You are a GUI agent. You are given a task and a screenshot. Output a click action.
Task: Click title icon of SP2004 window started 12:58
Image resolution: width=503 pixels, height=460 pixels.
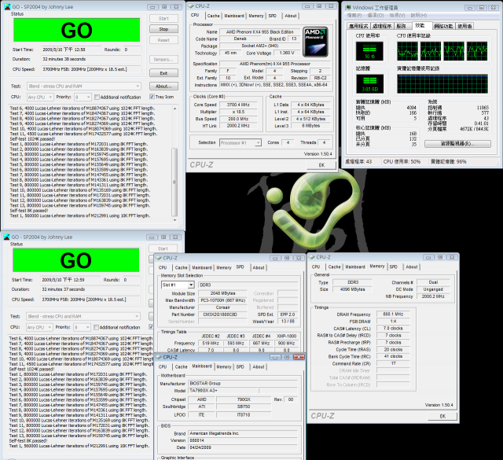point(7,6)
